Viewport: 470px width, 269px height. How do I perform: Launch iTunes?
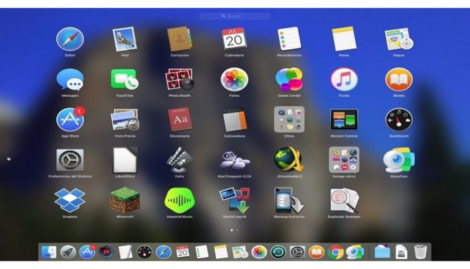(x=344, y=79)
